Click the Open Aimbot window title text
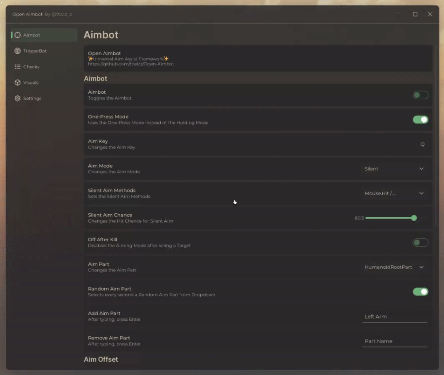 pos(27,15)
